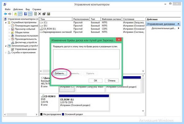Screen dimensions: 184x124
Task: Click the Службы и приложения icon
Action: 9,52
